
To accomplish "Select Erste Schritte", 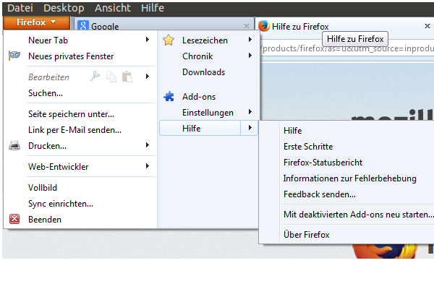I will pos(308,147).
